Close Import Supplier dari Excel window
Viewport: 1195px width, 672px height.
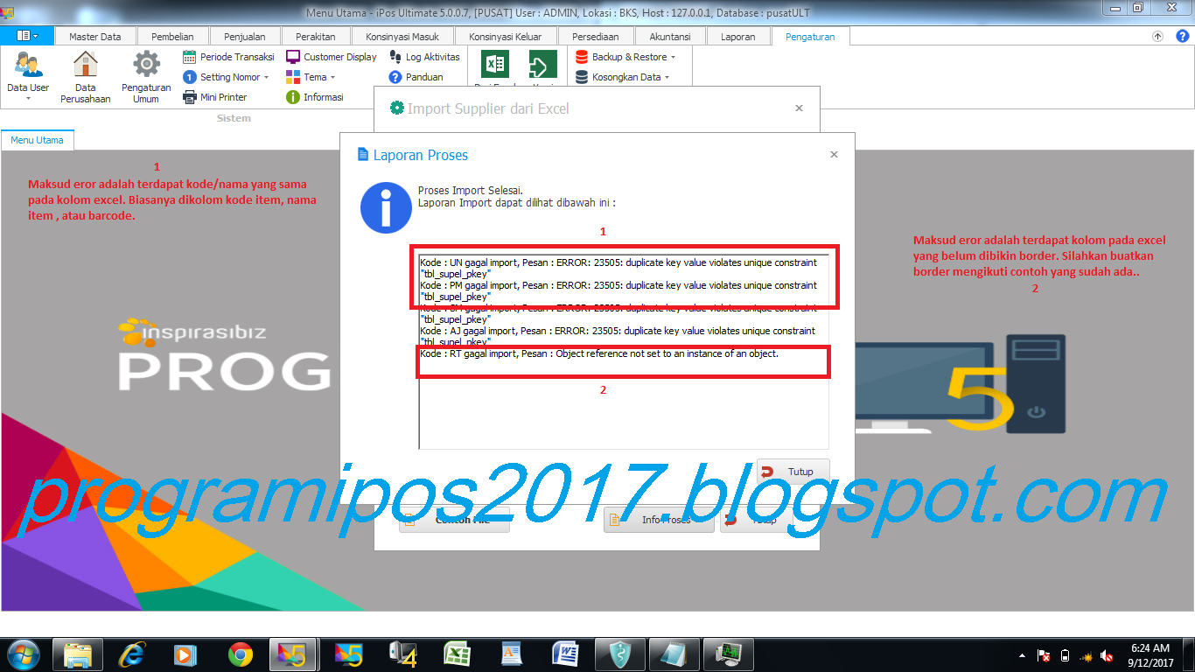pyautogui.click(x=799, y=108)
